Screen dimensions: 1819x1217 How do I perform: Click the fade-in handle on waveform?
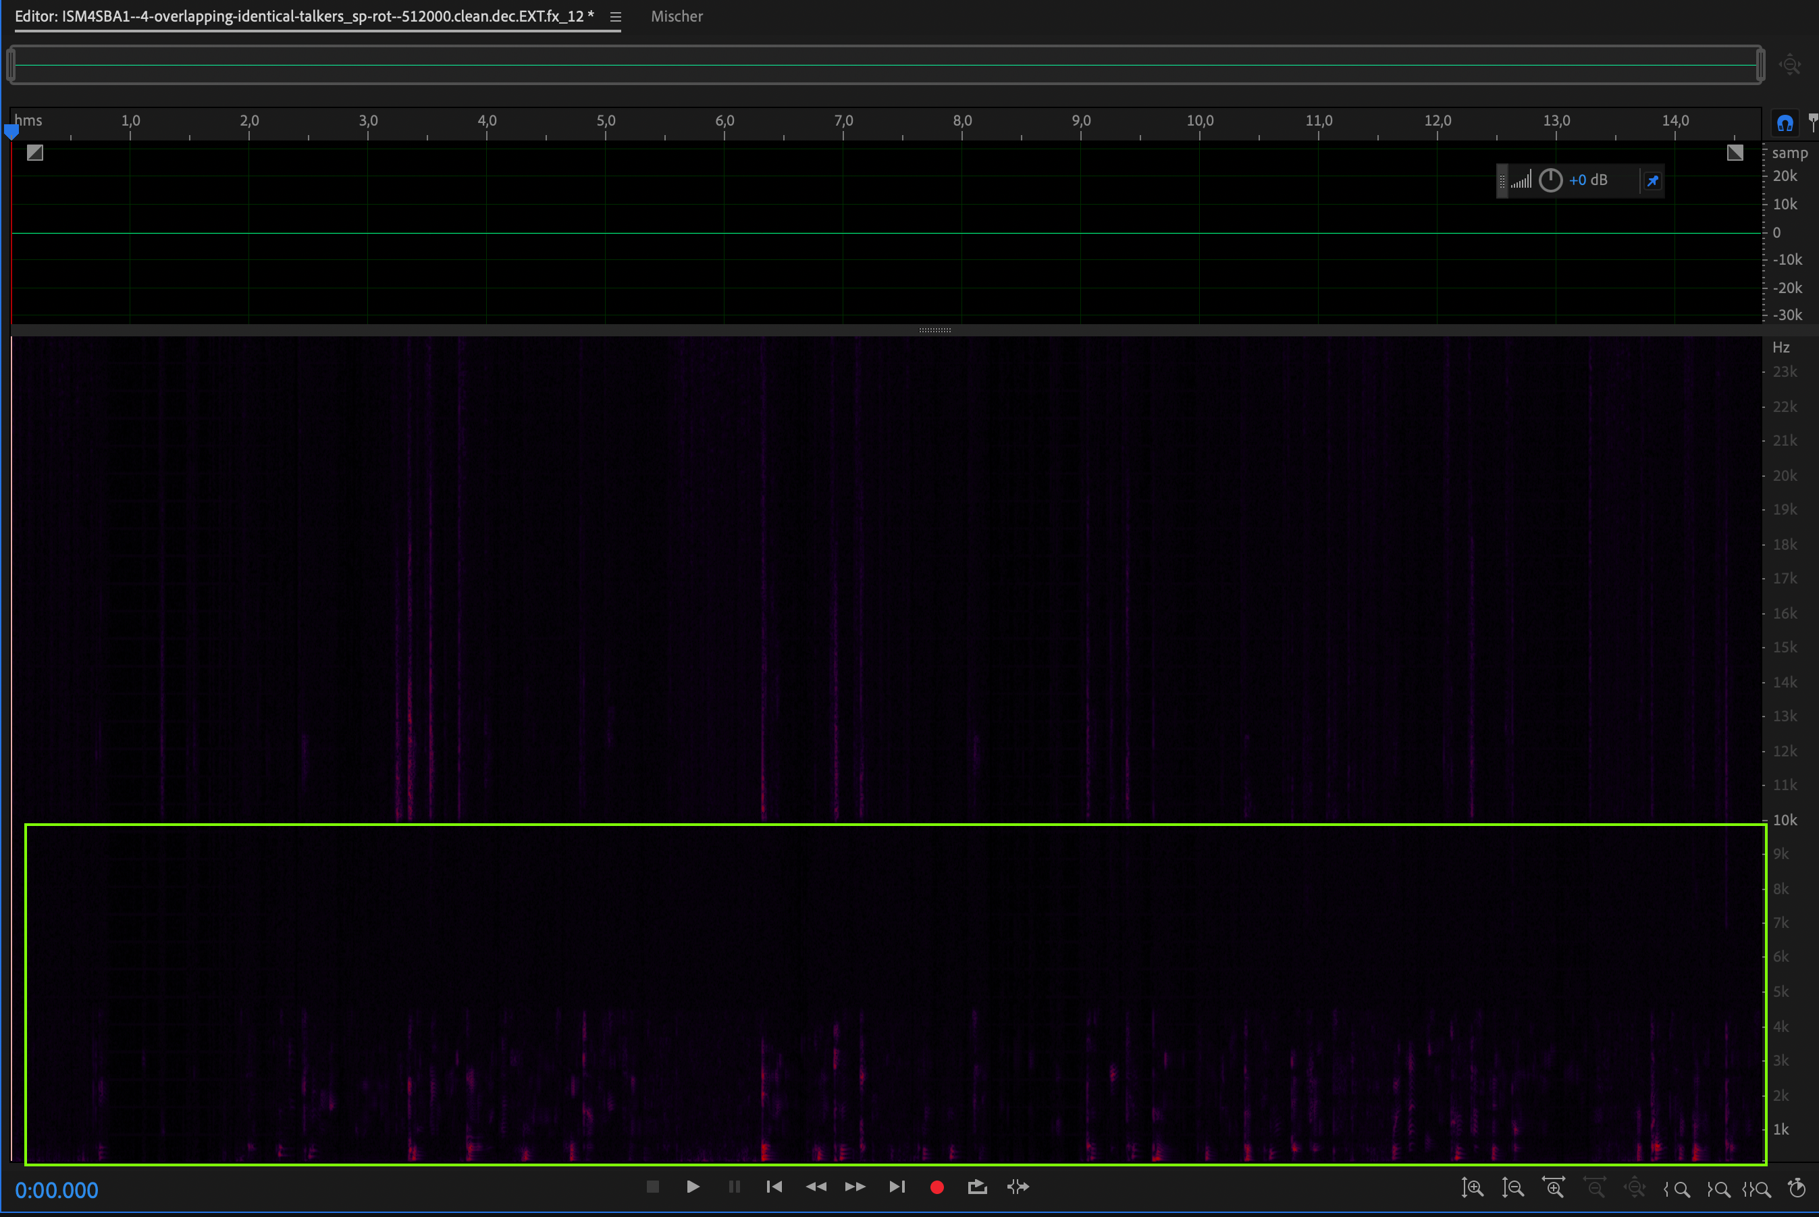tap(35, 153)
